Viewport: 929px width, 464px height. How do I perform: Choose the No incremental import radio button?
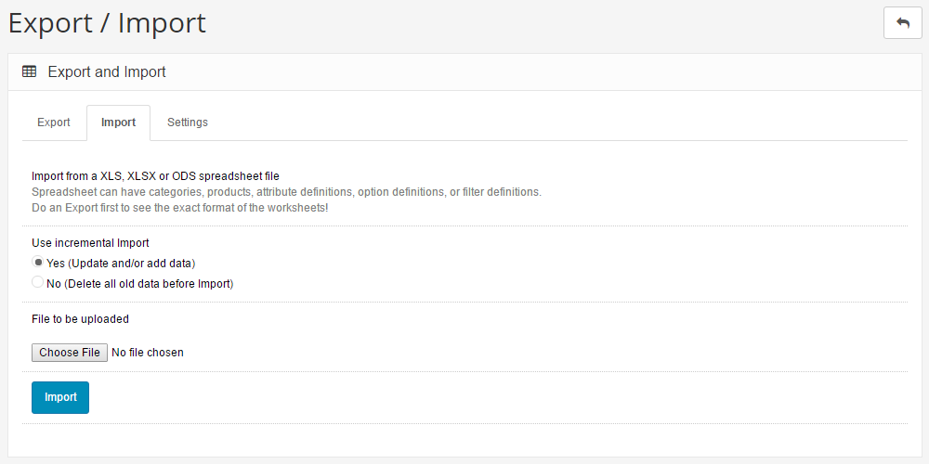click(x=38, y=282)
